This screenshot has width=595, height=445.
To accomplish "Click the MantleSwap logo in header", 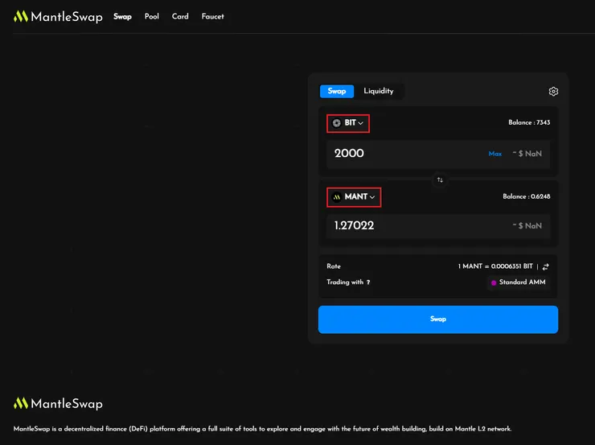I will tap(58, 17).
